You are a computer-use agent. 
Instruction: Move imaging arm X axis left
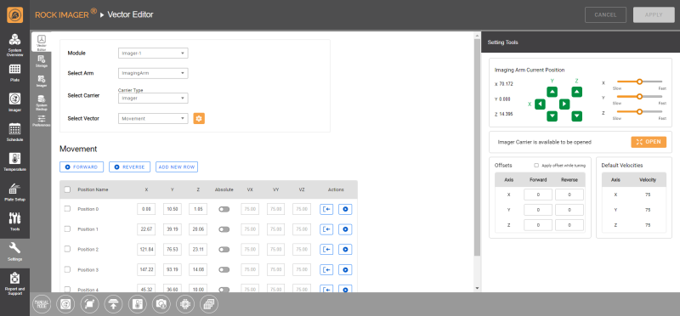[540, 104]
